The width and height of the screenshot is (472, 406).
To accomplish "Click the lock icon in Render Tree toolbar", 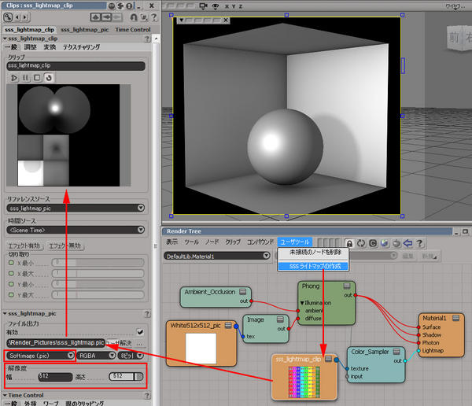I will (x=349, y=243).
